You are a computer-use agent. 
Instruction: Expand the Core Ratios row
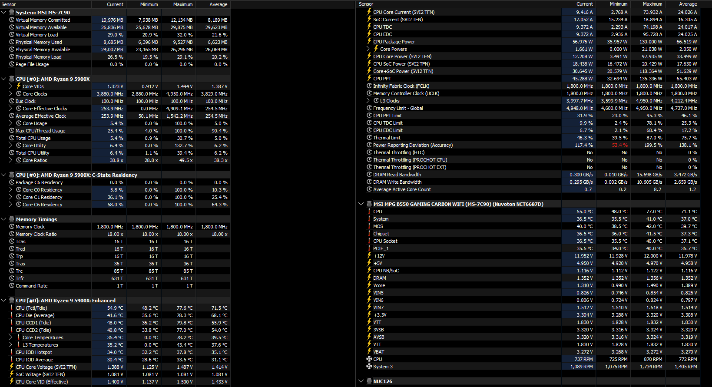click(x=10, y=160)
